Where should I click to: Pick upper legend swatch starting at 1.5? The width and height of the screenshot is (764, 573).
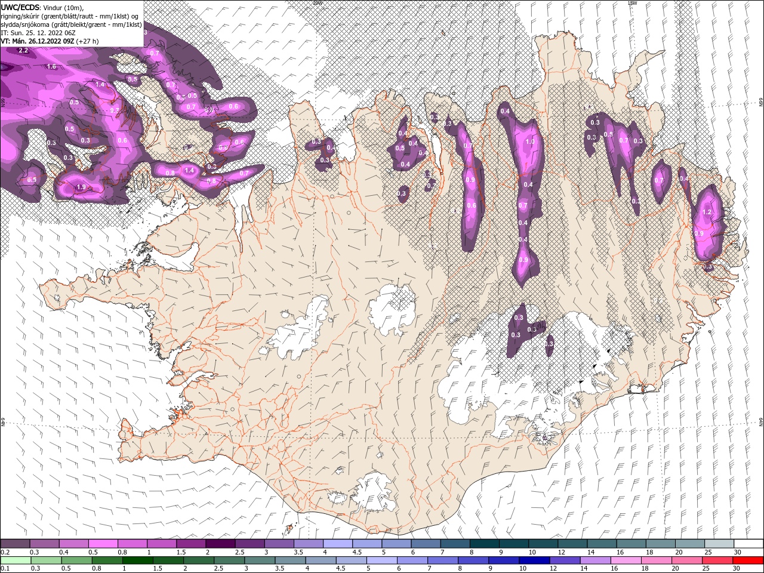tap(191, 543)
